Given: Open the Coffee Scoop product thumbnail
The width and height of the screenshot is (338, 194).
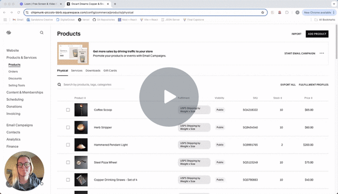Looking at the screenshot, I should pos(81,110).
